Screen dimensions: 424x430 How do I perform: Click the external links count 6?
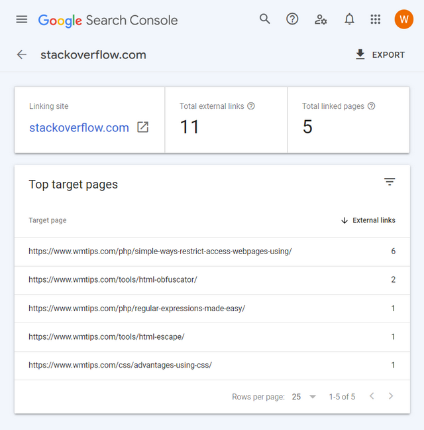click(x=393, y=251)
